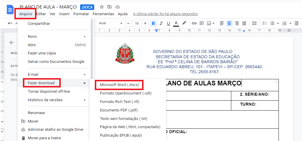Open the Formatar menu
This screenshot has height=141, width=302.
81,14
